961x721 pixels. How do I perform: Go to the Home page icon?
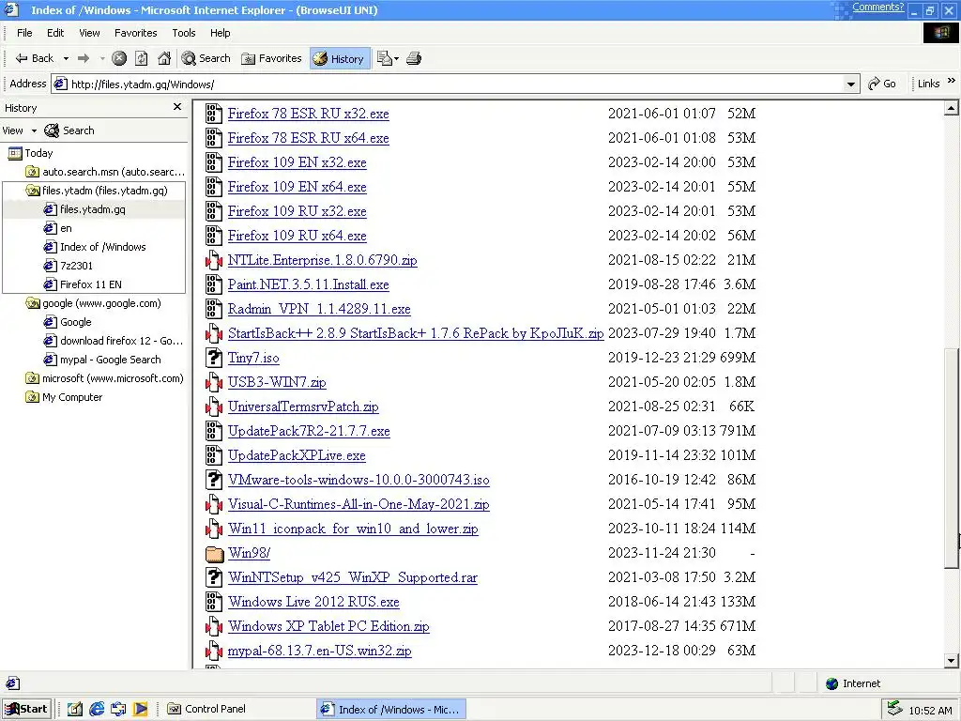pos(163,58)
